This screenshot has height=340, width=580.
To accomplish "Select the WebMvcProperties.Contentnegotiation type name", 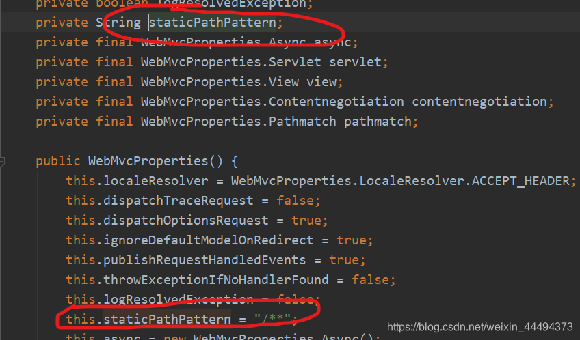I will [272, 102].
